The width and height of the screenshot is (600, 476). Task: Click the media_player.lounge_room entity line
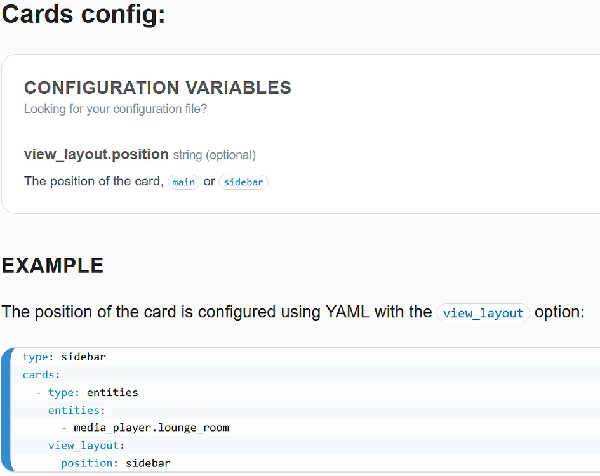(x=151, y=428)
